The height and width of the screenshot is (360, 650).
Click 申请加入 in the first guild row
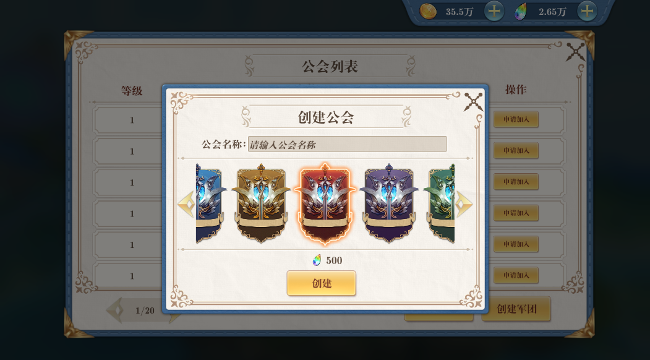point(516,119)
